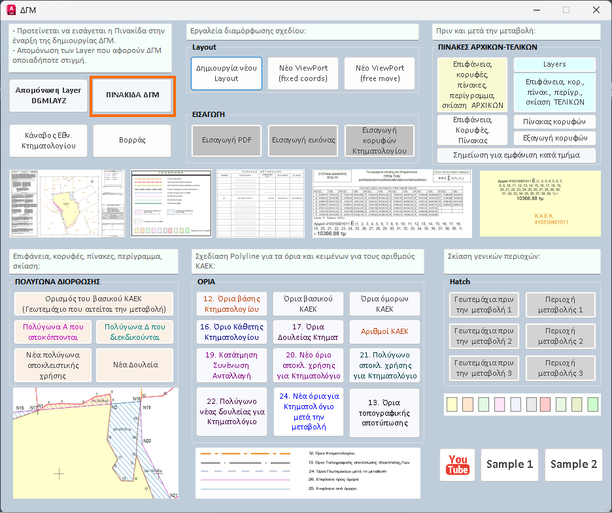This screenshot has height=513, width=612.
Task: Open the Sample 1 button
Action: point(510,465)
